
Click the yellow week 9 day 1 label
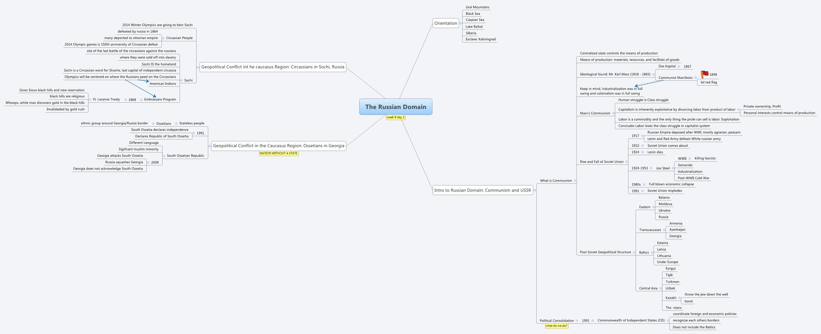(x=396, y=117)
